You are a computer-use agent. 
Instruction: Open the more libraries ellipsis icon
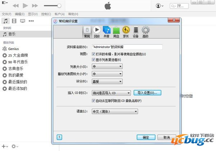31,21
